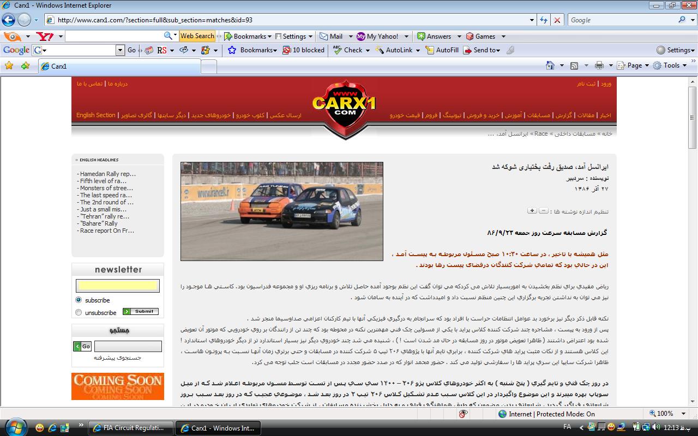Viewport: 698px width, 436px height.
Task: Click the increase text size plus button
Action: point(532,210)
